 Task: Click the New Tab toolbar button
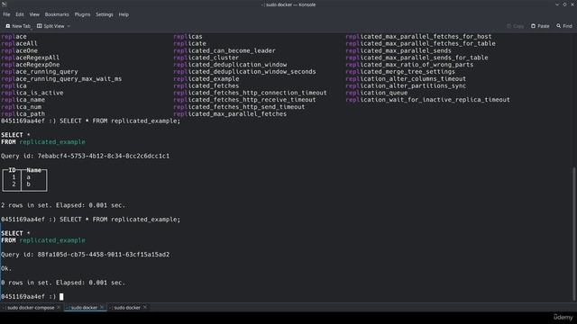click(18, 26)
